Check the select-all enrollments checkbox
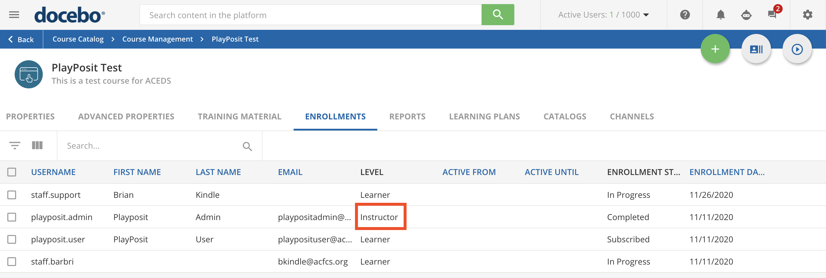 coord(12,172)
